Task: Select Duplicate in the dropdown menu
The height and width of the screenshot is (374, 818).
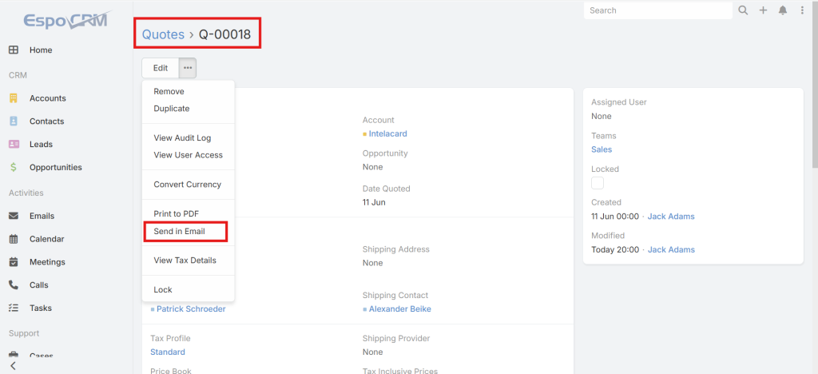Action: (x=172, y=109)
